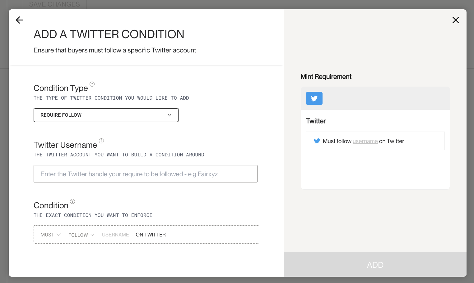Expand the FOLLOW dropdown in condition
Viewport: 474px width, 283px height.
pyautogui.click(x=81, y=235)
